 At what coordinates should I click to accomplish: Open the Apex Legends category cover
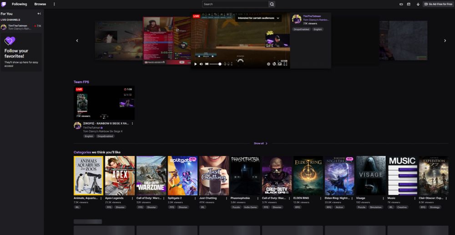coord(120,176)
